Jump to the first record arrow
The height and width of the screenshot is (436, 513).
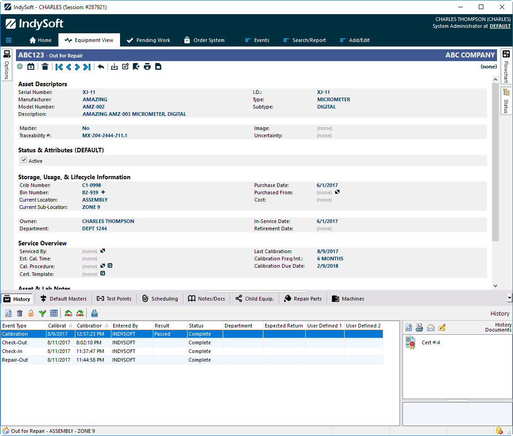(x=59, y=67)
